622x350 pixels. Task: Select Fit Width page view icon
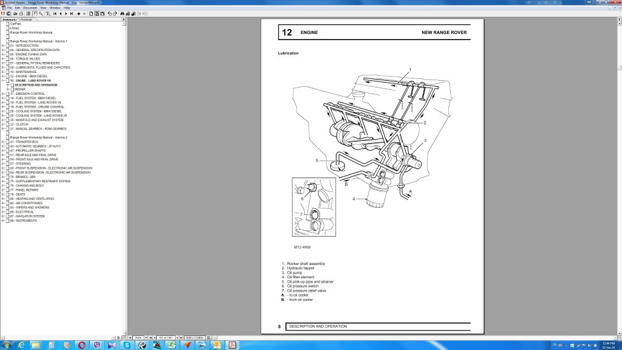pos(102,13)
